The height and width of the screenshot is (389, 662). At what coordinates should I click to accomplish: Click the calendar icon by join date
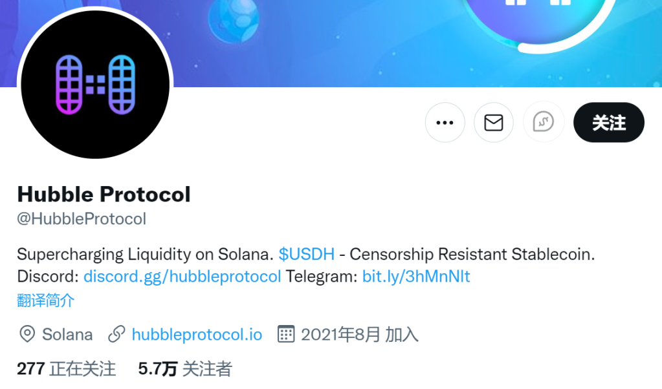(x=286, y=334)
